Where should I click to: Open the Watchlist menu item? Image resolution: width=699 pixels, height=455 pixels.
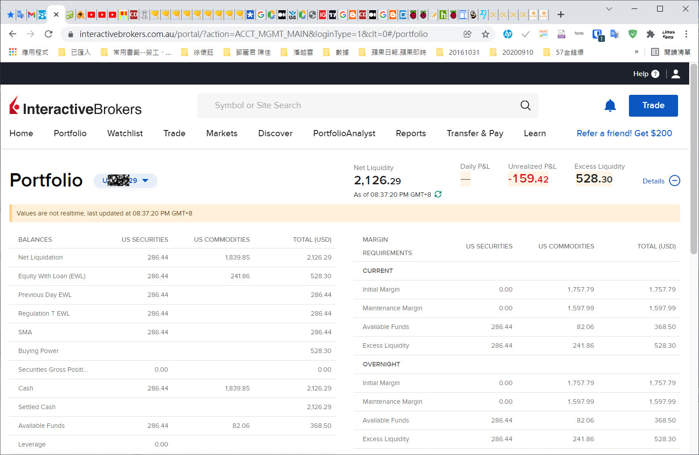tap(125, 134)
